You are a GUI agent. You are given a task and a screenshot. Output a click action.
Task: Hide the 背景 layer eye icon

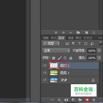coord(45,80)
